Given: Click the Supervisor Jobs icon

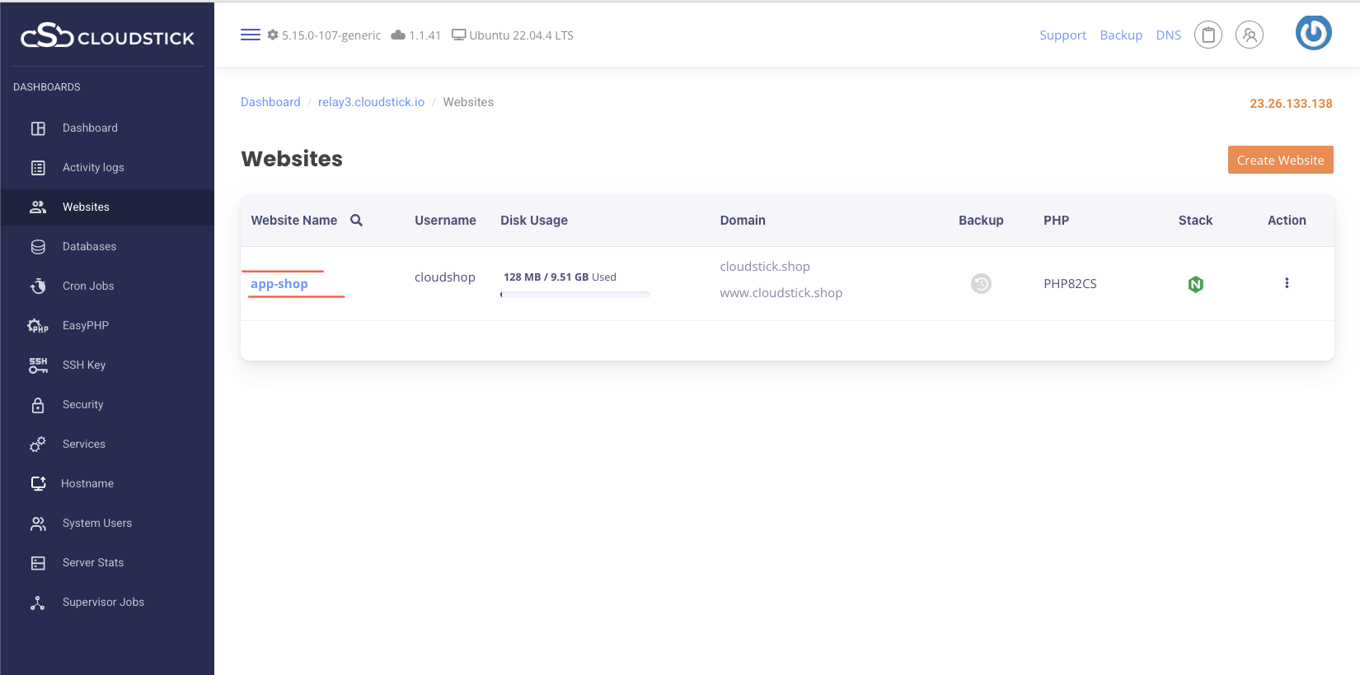Looking at the screenshot, I should tap(38, 603).
